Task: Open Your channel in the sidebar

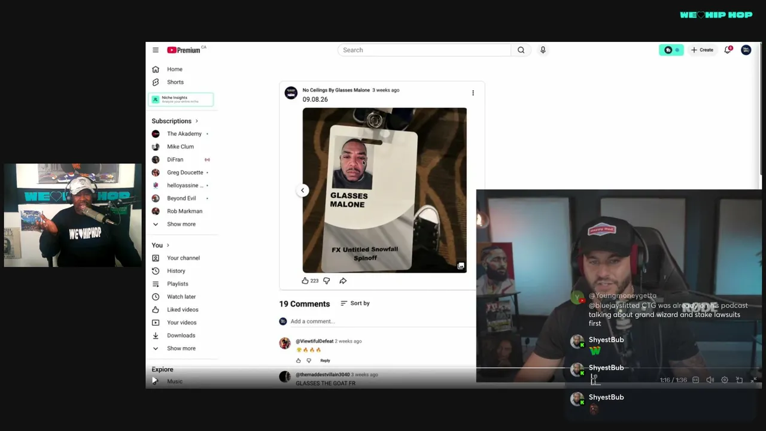Action: tap(182, 258)
